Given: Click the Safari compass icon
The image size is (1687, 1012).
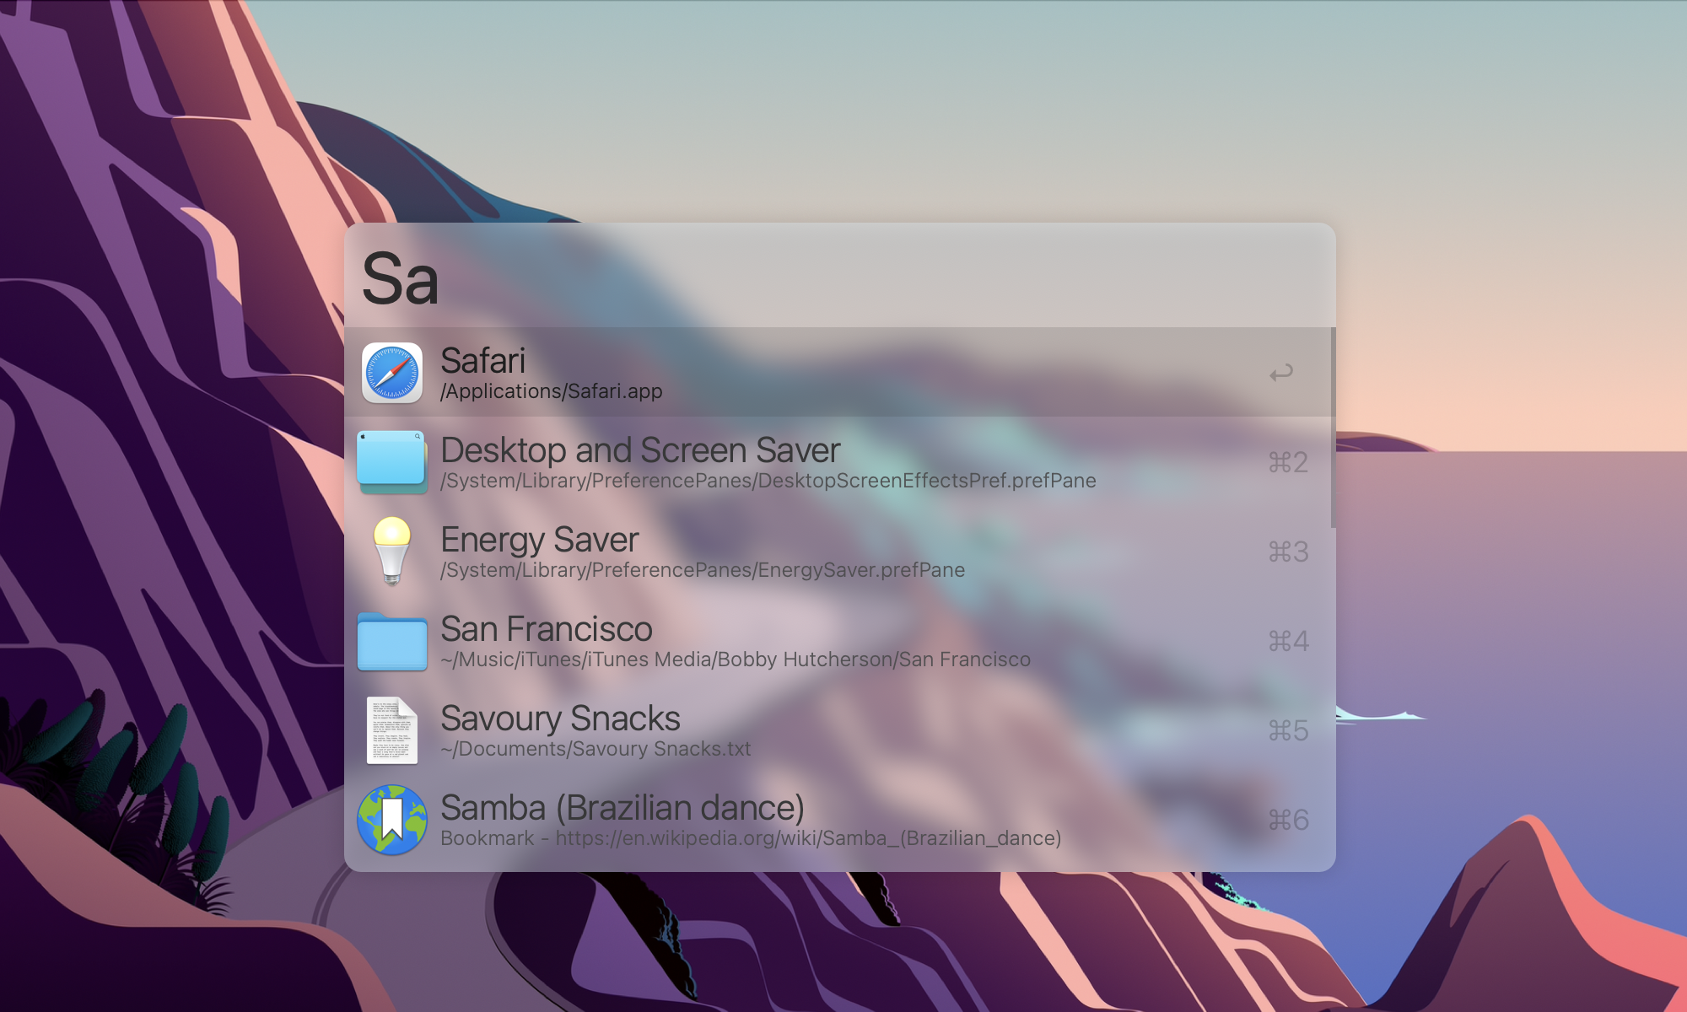Looking at the screenshot, I should click(392, 373).
